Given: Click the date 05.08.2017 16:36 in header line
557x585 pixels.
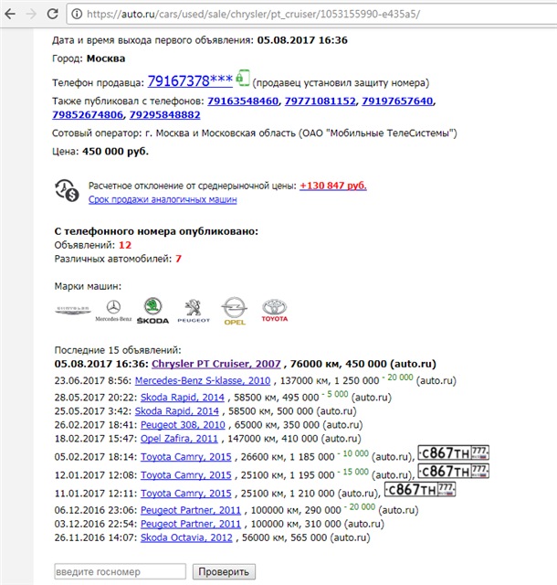Looking at the screenshot, I should point(302,40).
